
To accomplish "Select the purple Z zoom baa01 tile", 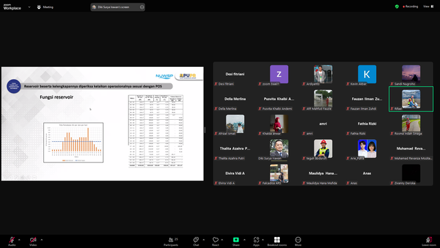I will click(279, 74).
